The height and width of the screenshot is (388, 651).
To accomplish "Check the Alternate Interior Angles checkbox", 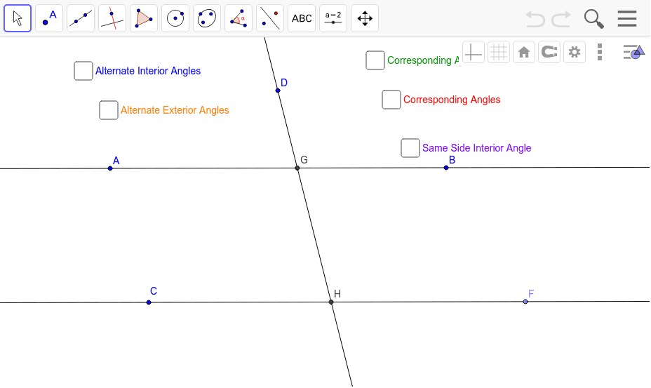I will [x=83, y=71].
